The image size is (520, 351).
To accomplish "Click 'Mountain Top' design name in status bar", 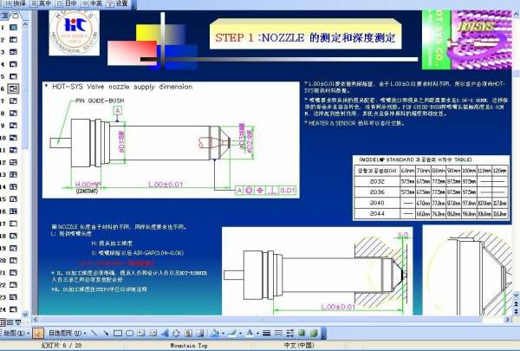I will pyautogui.click(x=189, y=345).
